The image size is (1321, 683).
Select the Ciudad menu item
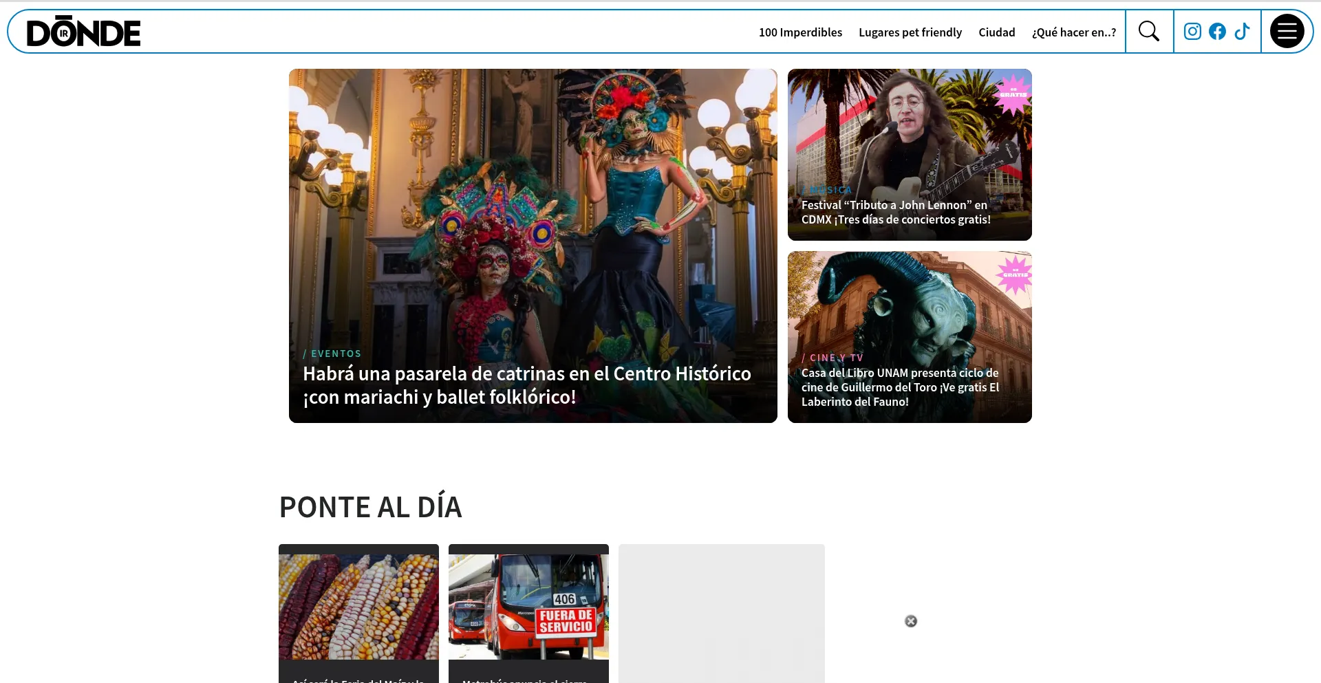coord(997,32)
